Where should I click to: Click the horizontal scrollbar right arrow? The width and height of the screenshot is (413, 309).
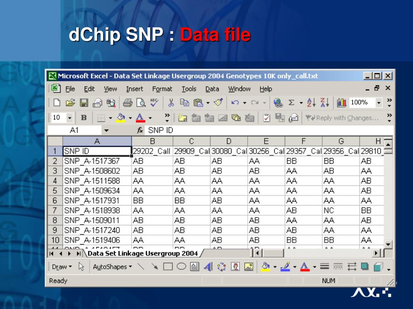tap(376, 253)
